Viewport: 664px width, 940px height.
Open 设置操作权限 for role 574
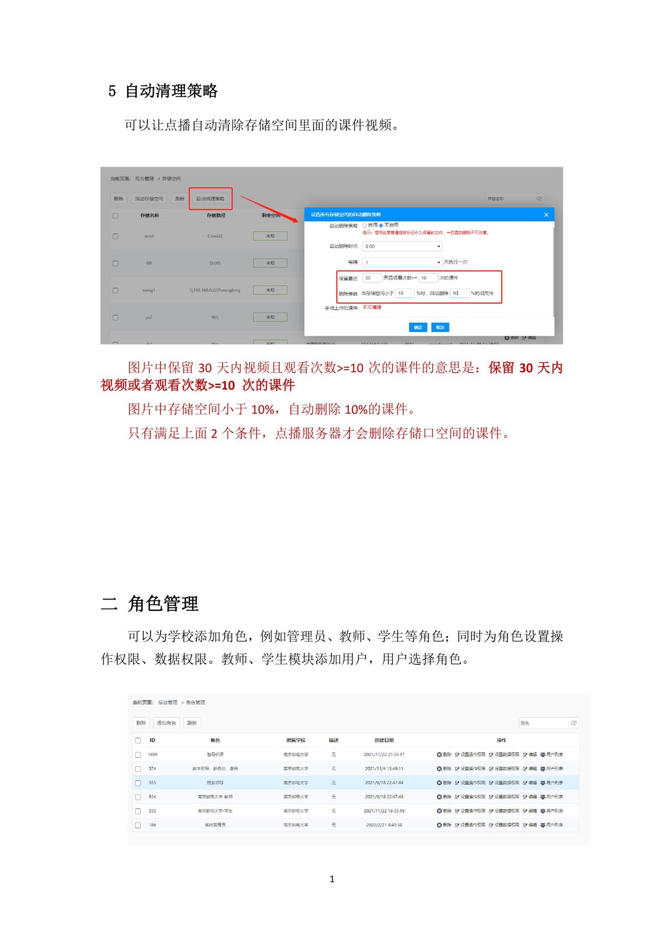(470, 769)
